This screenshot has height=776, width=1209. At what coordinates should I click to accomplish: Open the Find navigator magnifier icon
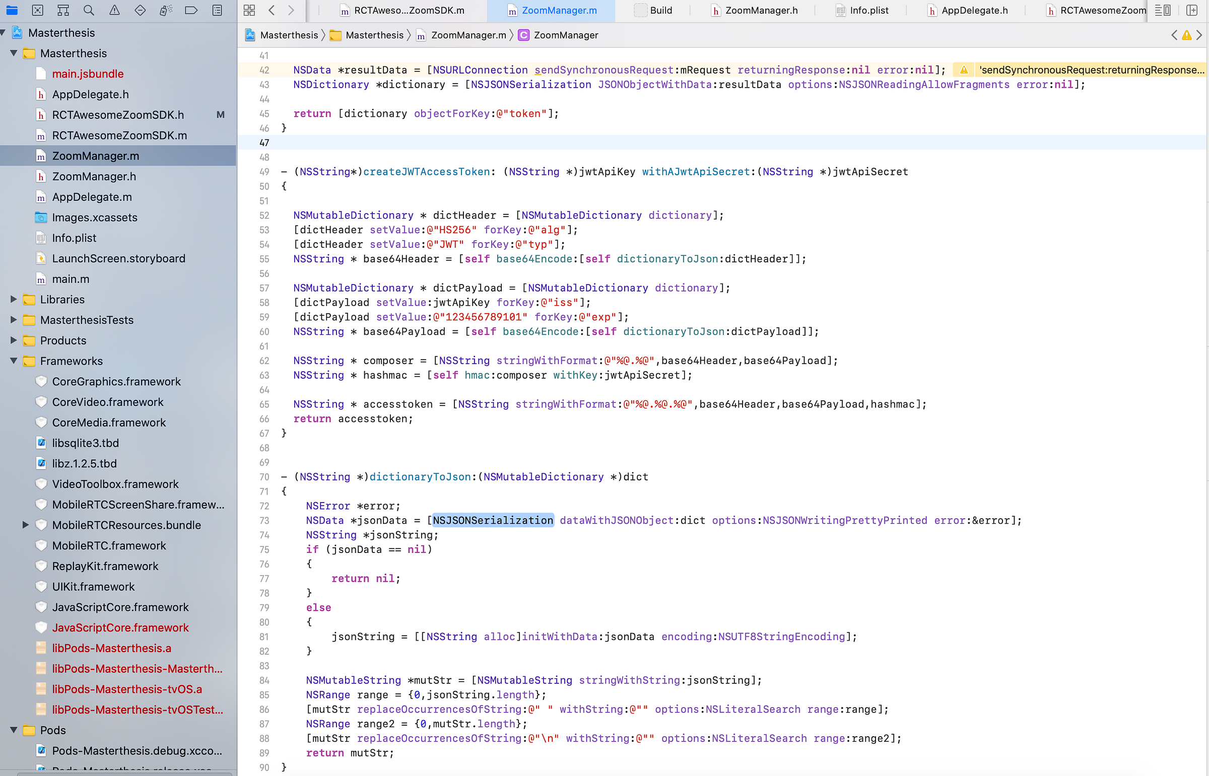89,10
